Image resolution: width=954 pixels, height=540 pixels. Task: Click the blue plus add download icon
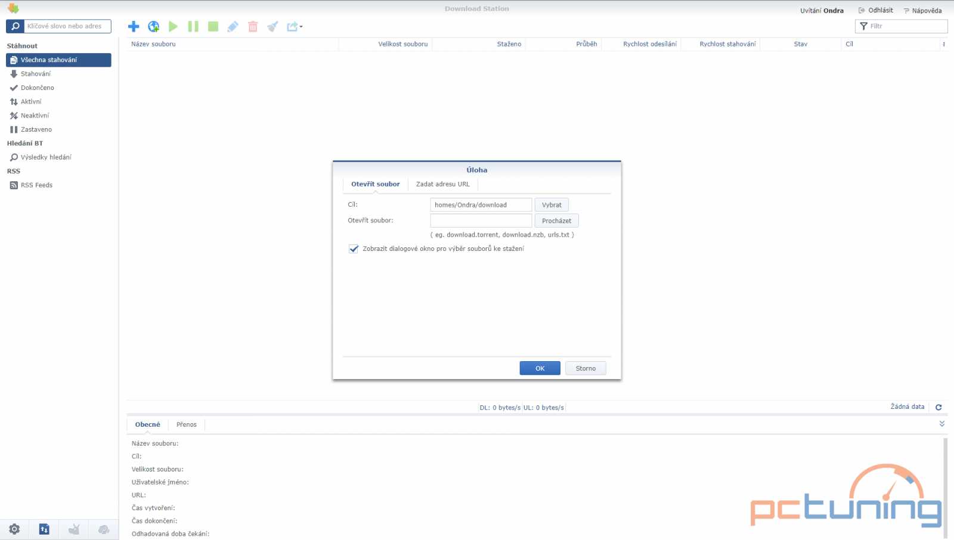(x=134, y=26)
